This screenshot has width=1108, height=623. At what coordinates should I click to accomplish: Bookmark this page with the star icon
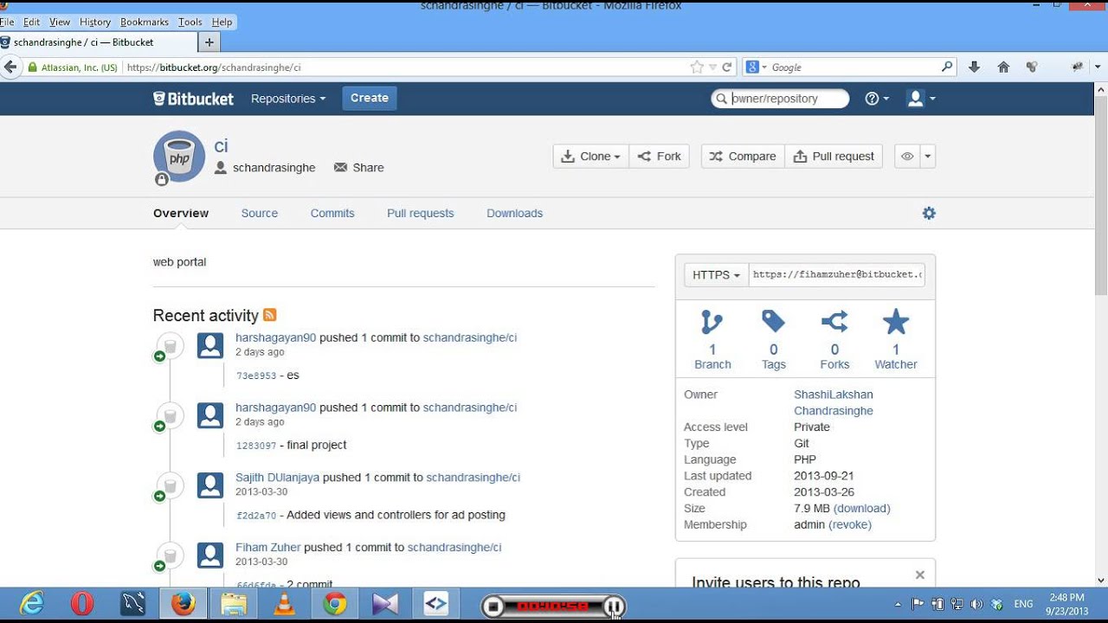tap(697, 67)
